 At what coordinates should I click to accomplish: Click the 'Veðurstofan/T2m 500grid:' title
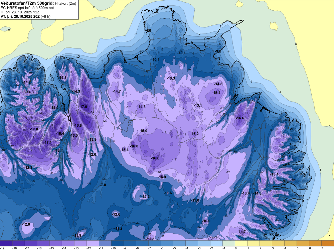(27, 3)
